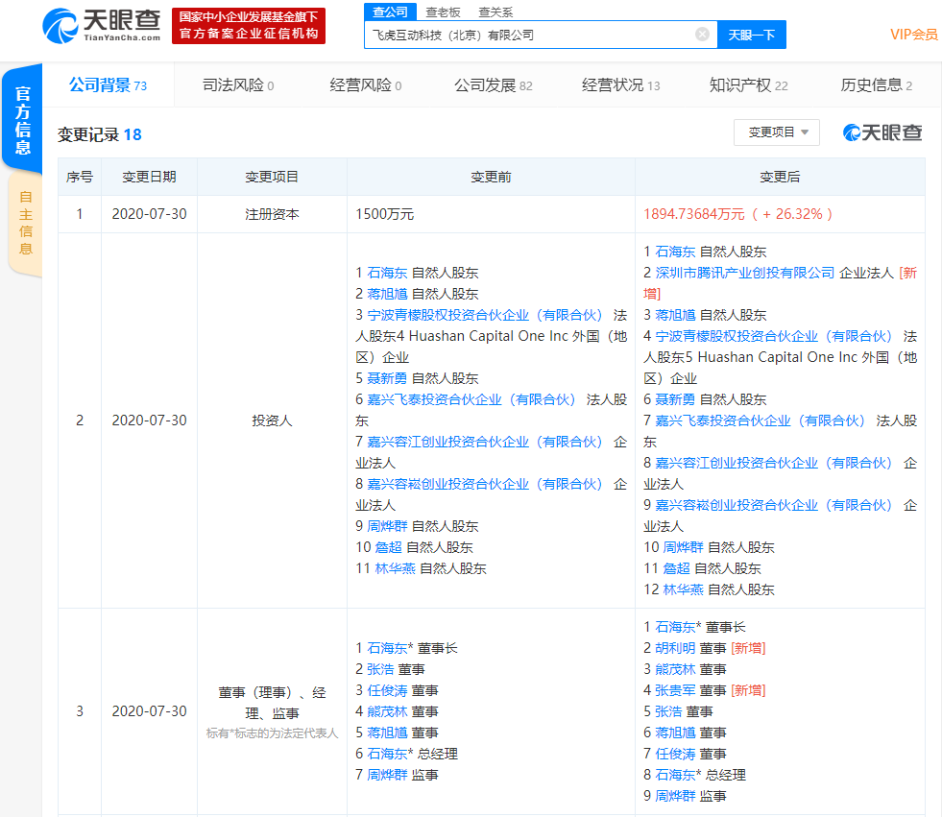The width and height of the screenshot is (942, 817).
Task: Clear the search box using the X icon
Action: (x=701, y=34)
